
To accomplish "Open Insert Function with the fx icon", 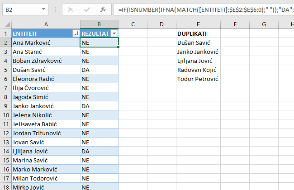I will [103, 9].
